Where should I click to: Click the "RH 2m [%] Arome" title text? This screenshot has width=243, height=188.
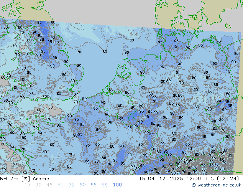coord(25,179)
